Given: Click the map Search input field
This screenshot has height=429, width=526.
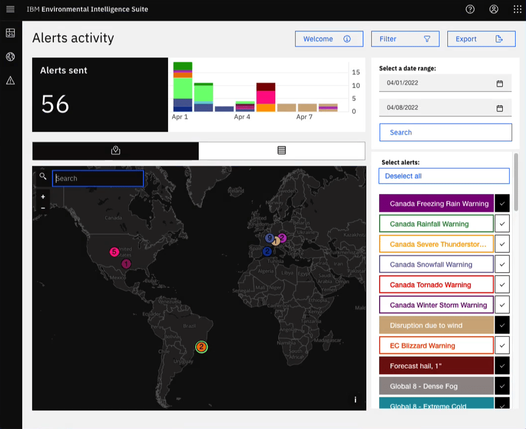Looking at the screenshot, I should tap(98, 178).
